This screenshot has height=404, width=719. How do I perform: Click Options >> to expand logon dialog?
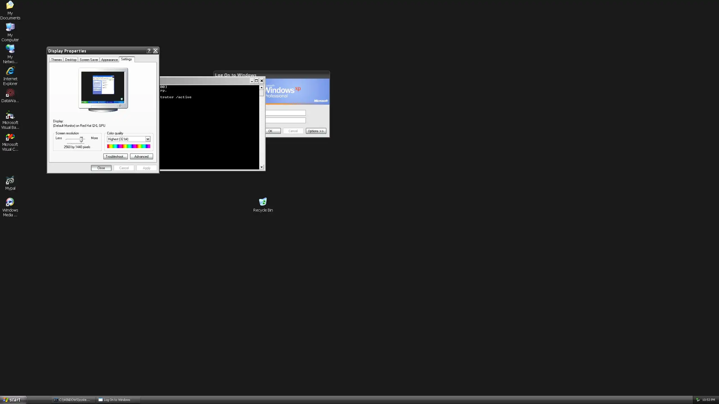pyautogui.click(x=316, y=131)
